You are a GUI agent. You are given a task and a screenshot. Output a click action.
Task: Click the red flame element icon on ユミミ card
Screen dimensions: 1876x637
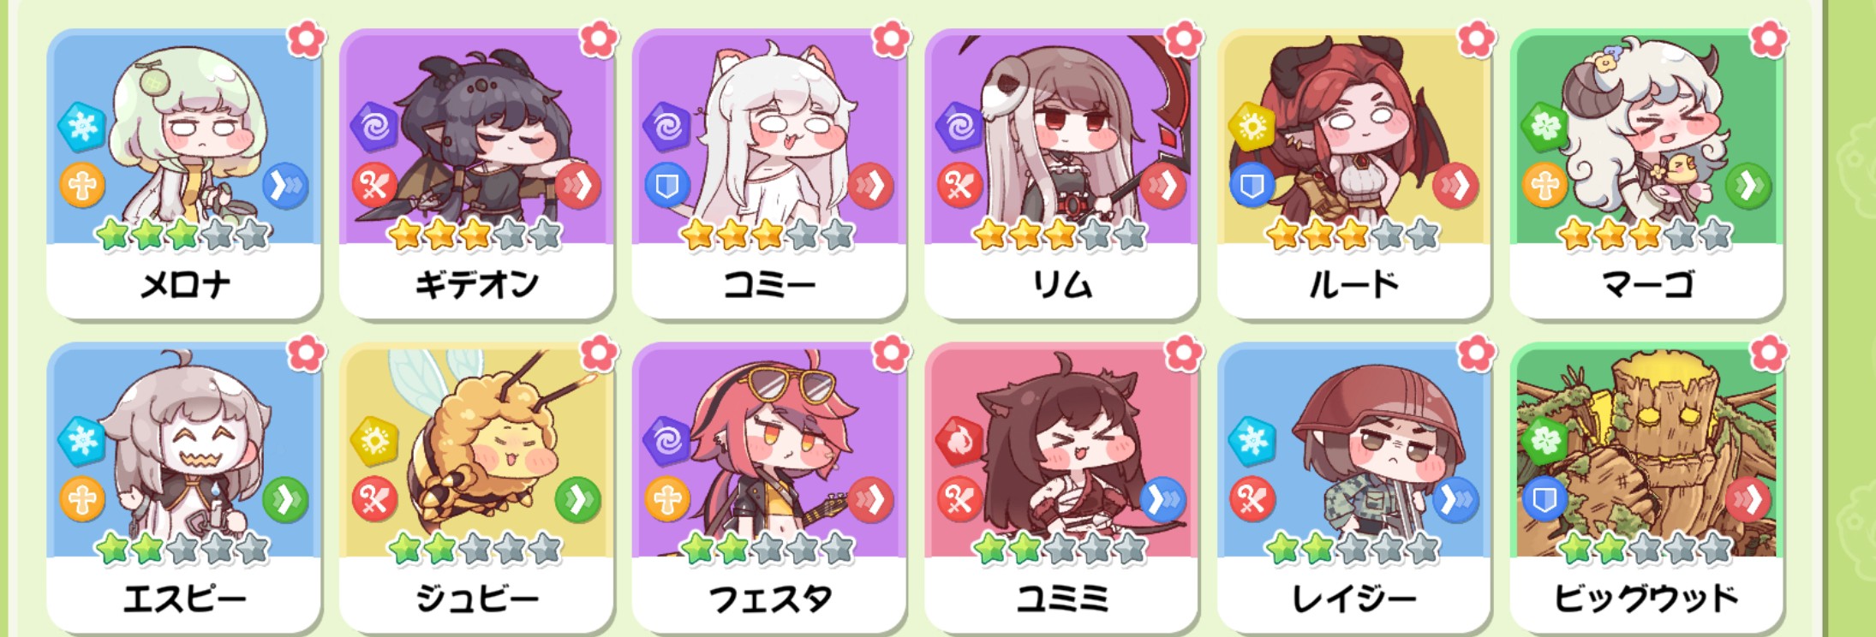coord(960,441)
